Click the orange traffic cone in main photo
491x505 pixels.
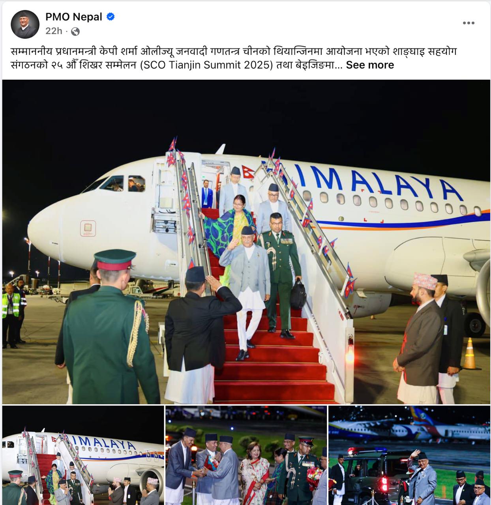coord(469,354)
